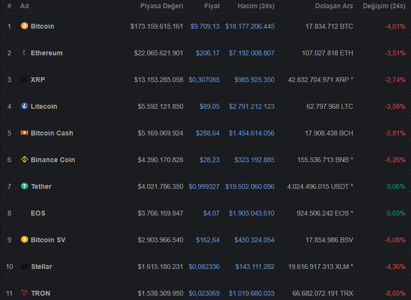Click the Binance Coin logo icon

[x=24, y=159]
